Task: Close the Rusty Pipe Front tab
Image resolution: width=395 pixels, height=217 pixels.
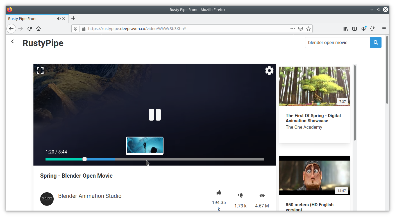Action: point(64,19)
